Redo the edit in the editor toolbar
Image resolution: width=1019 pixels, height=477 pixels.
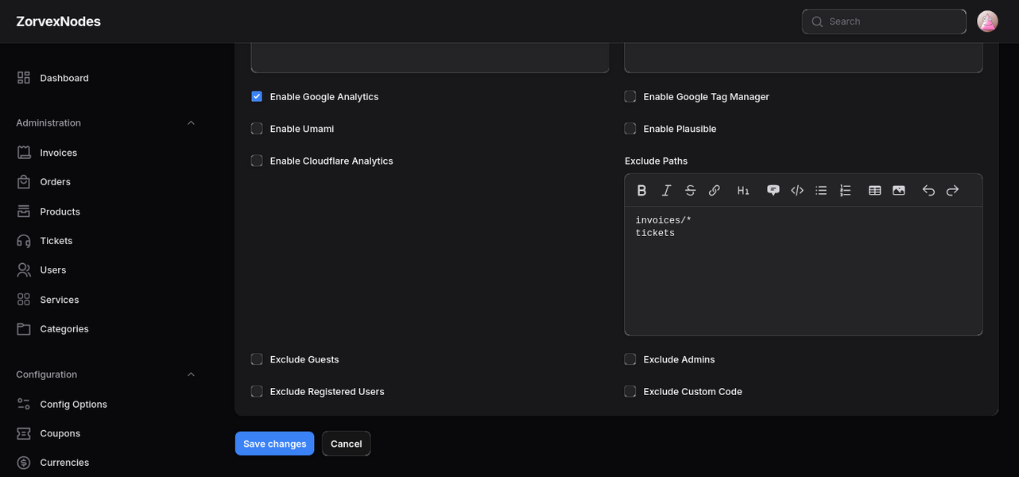[952, 190]
